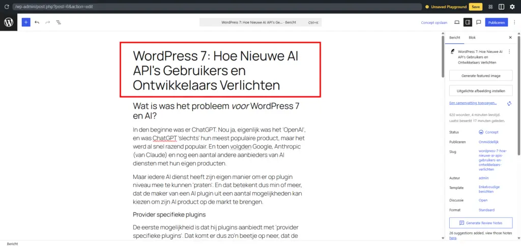The height and width of the screenshot is (247, 521).
Task: Click 'Provider specifieke plugins' subheading
Action: click(x=169, y=214)
